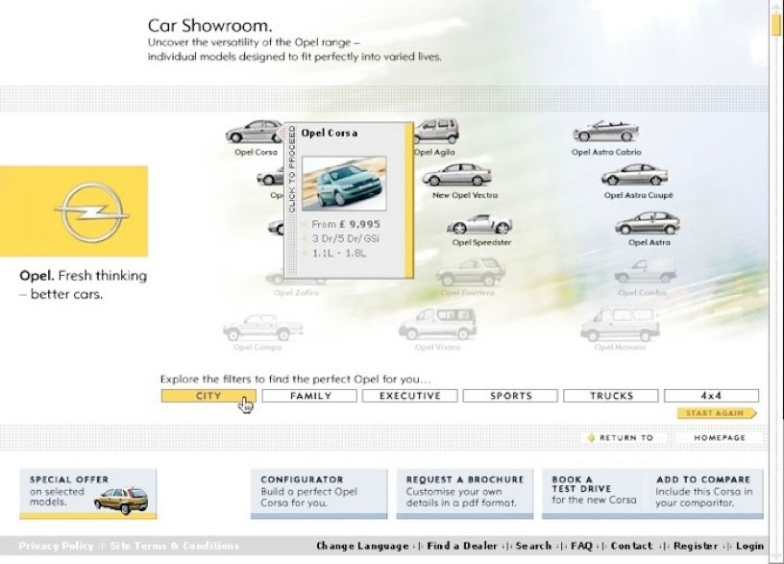Activate the City filter
Viewport: 784px width, 564px height.
[208, 396]
